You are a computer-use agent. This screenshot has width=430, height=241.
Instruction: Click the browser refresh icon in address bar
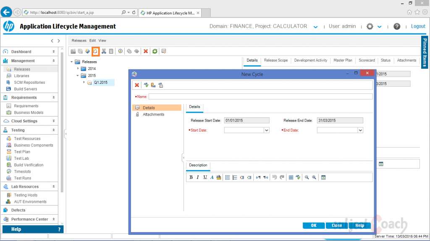(x=134, y=12)
